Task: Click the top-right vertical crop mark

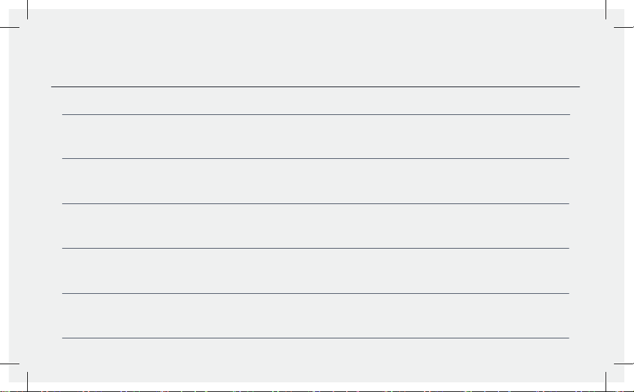Action: [606, 9]
